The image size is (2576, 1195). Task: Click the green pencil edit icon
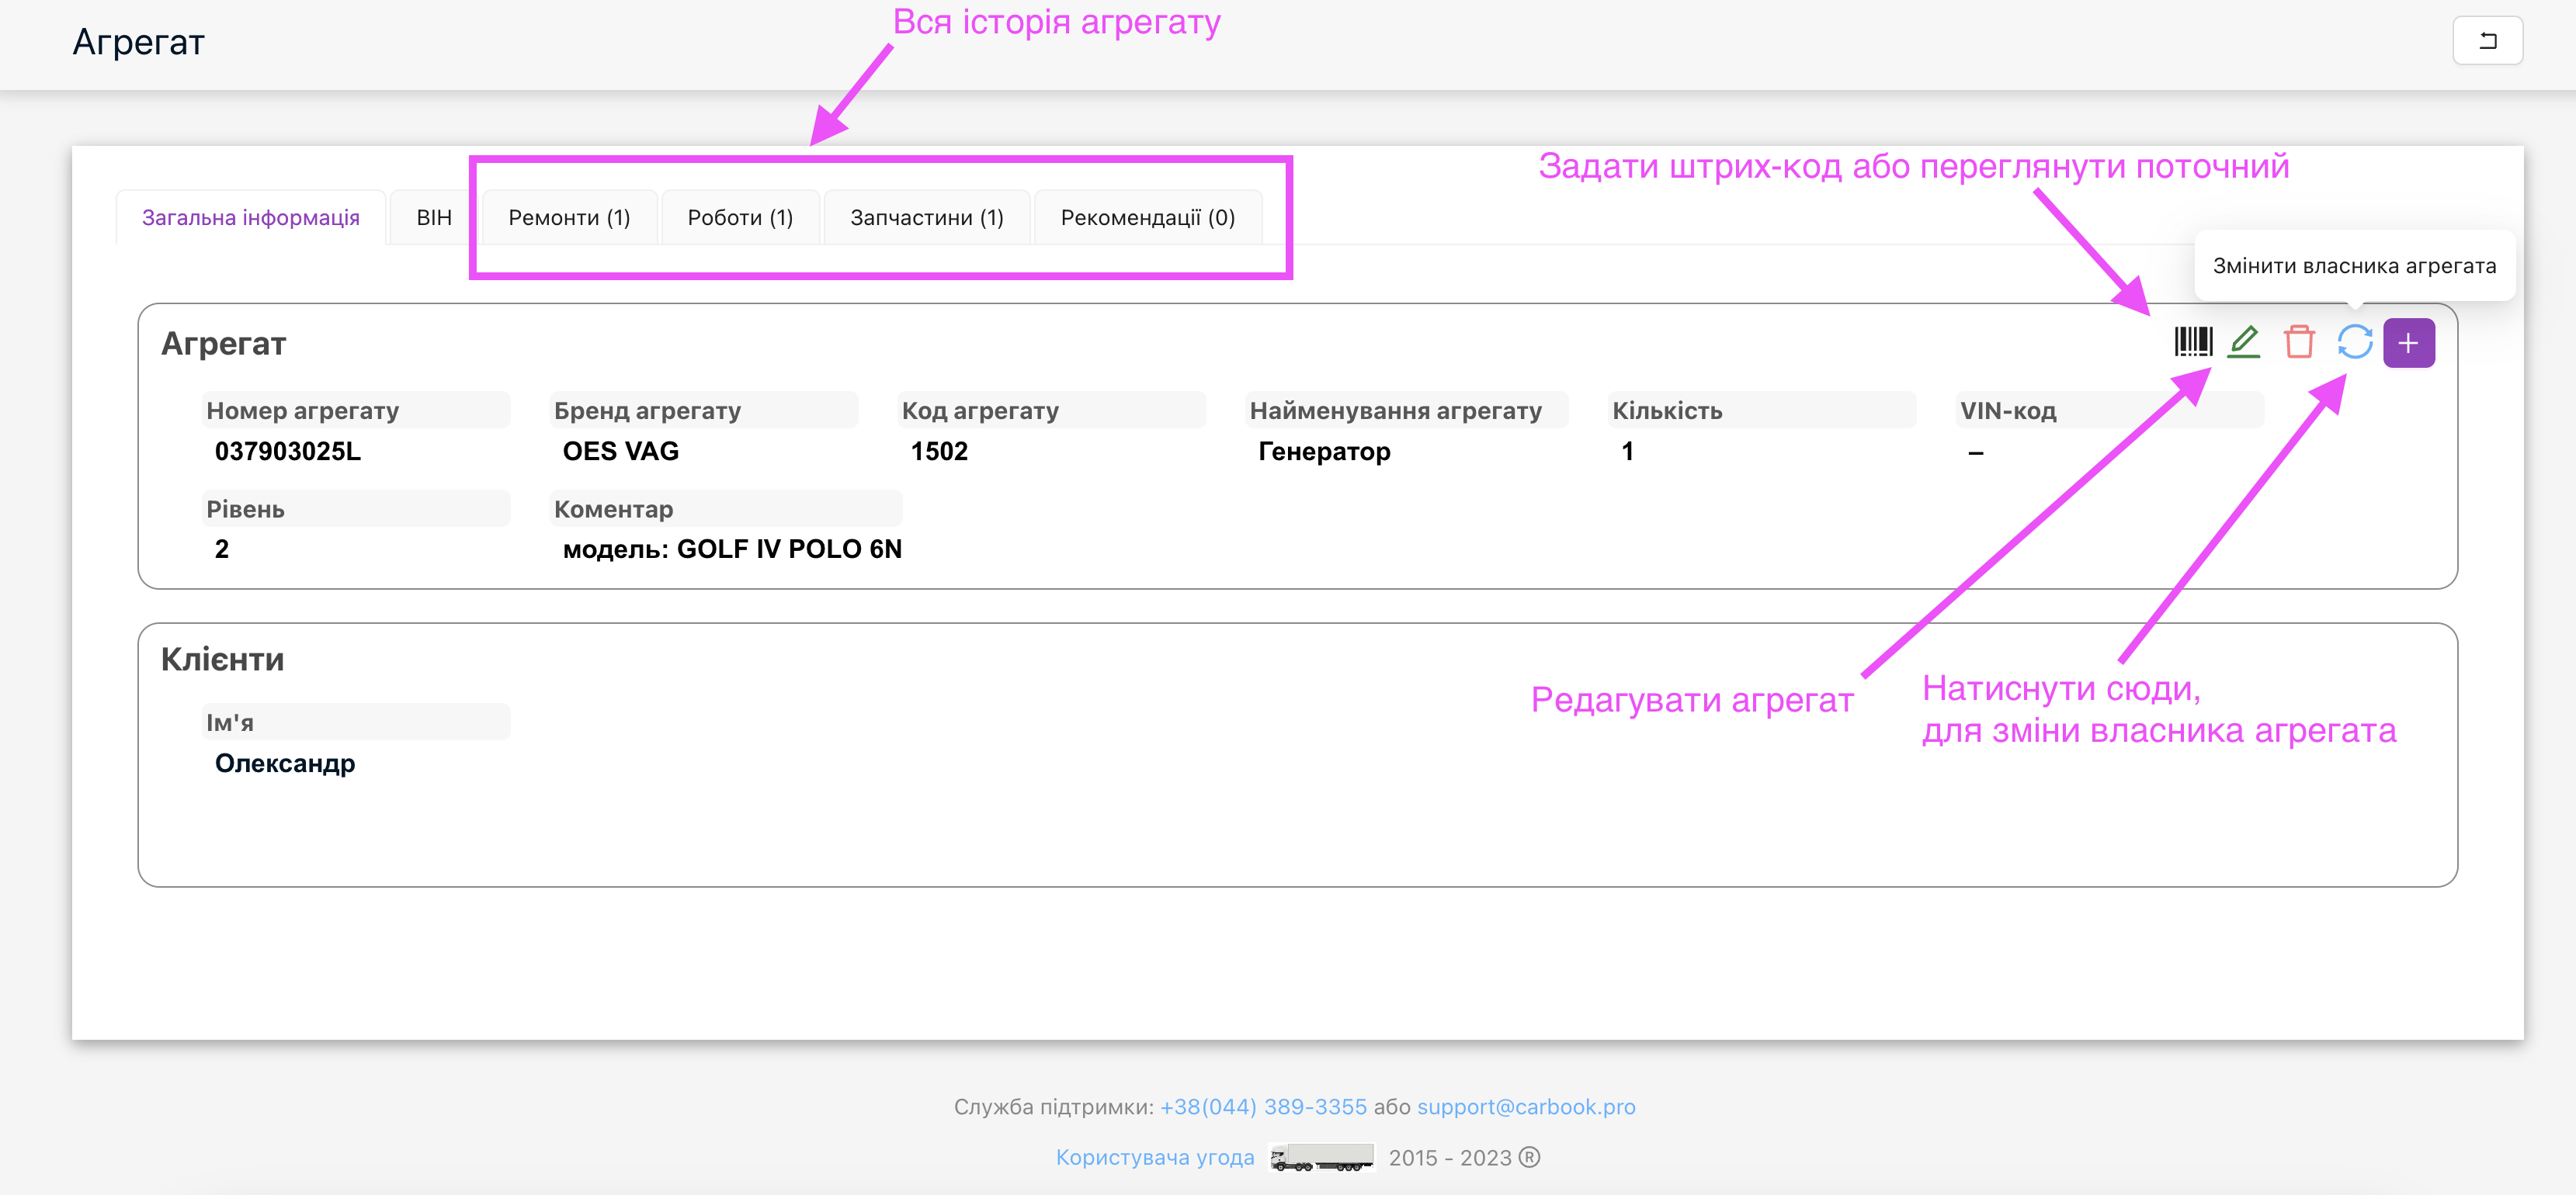coord(2244,341)
